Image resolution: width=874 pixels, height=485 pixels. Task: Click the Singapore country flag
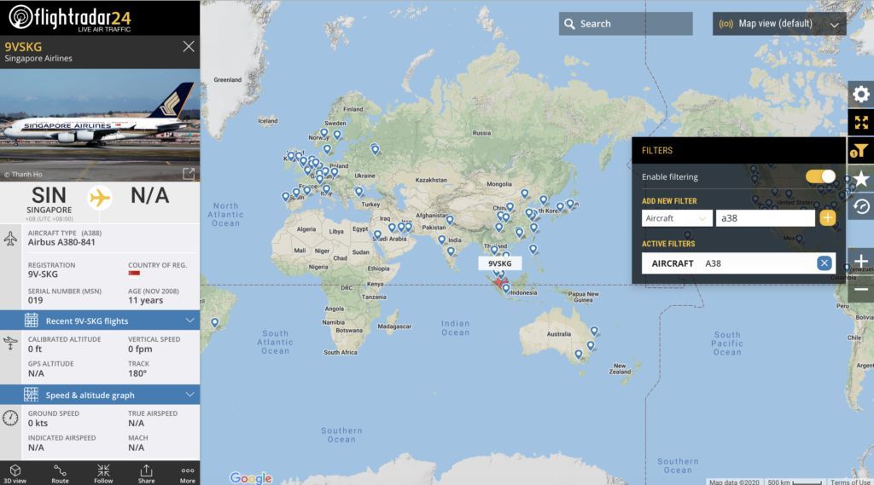tap(134, 273)
